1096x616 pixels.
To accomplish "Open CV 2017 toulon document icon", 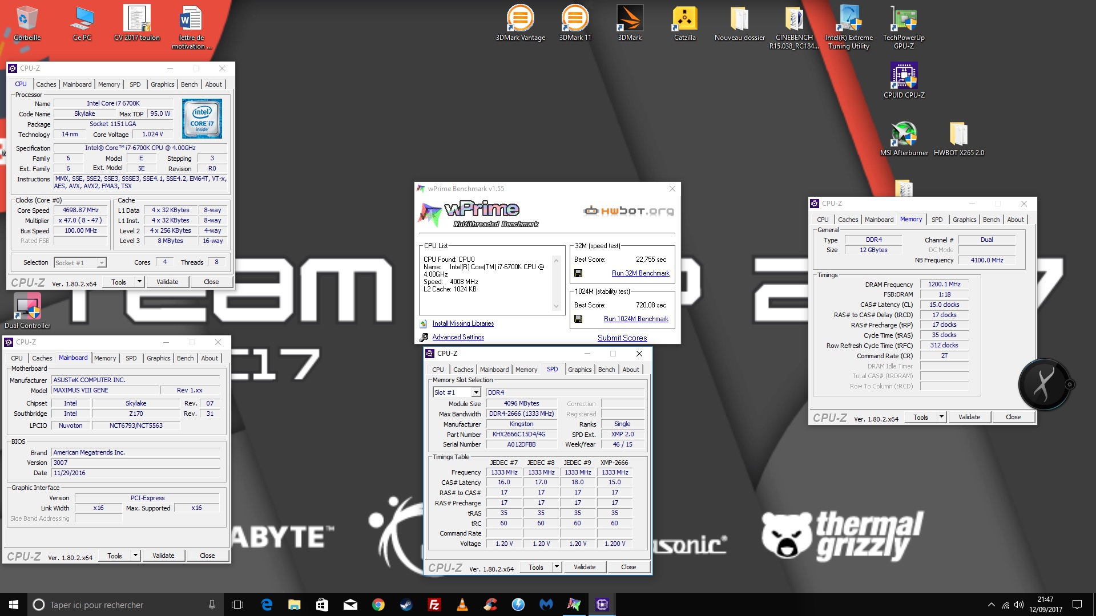I will pos(137,23).
